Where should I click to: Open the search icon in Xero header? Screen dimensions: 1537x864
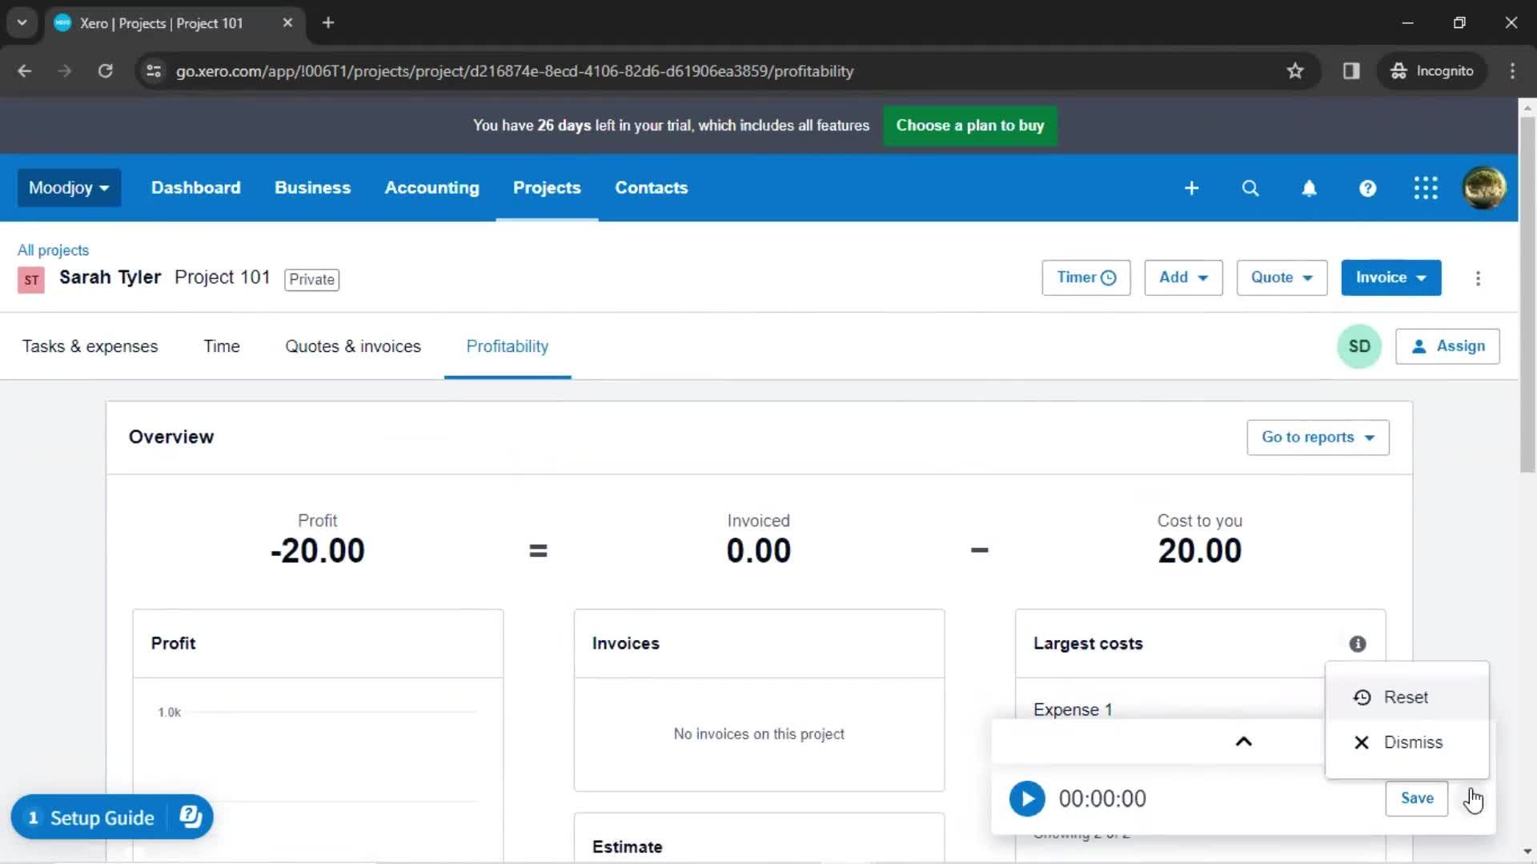pyautogui.click(x=1250, y=188)
